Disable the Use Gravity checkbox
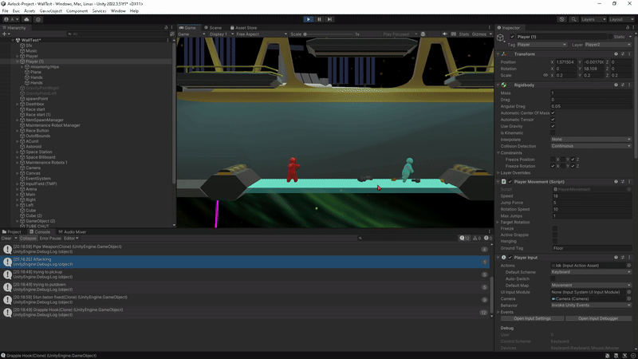 (x=553, y=126)
